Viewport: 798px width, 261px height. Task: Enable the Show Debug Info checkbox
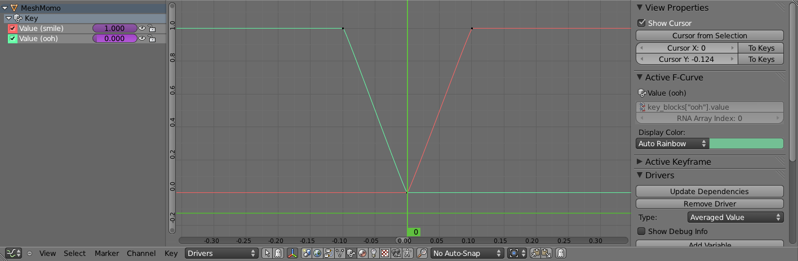coord(641,231)
